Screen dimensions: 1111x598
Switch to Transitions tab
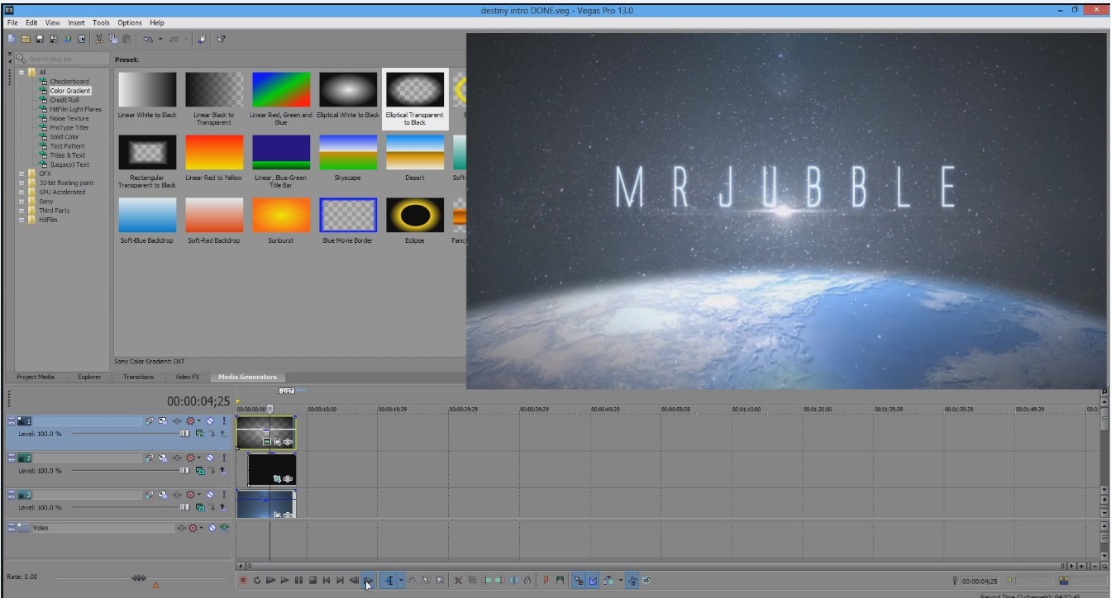[x=138, y=377]
